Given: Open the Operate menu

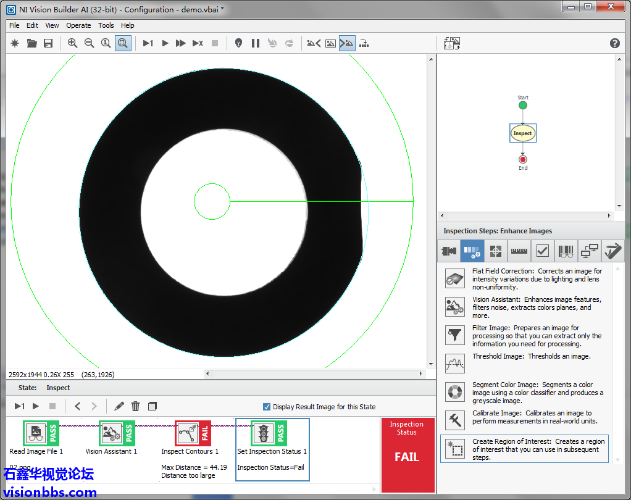Looking at the screenshot, I should pos(78,25).
